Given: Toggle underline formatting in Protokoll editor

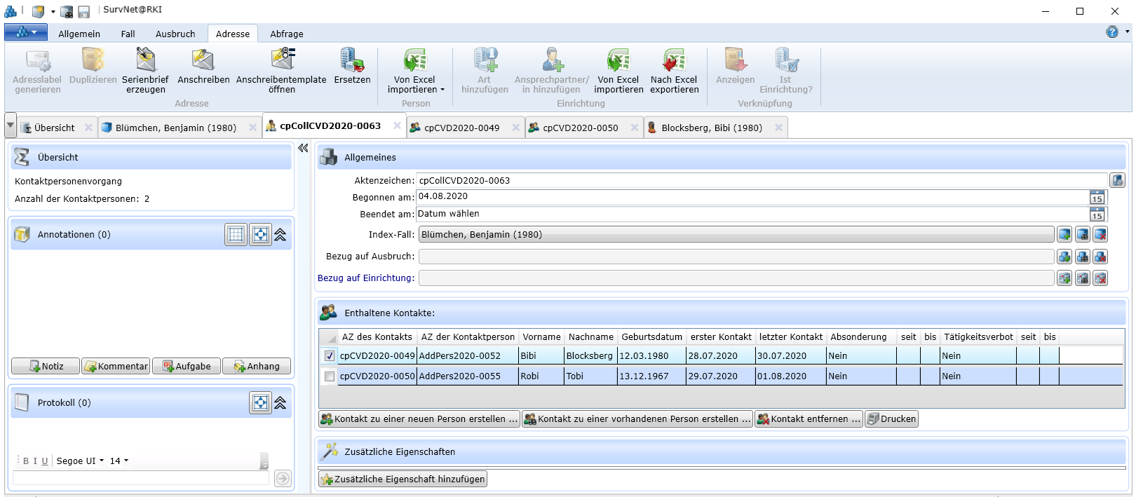Looking at the screenshot, I should [x=45, y=461].
